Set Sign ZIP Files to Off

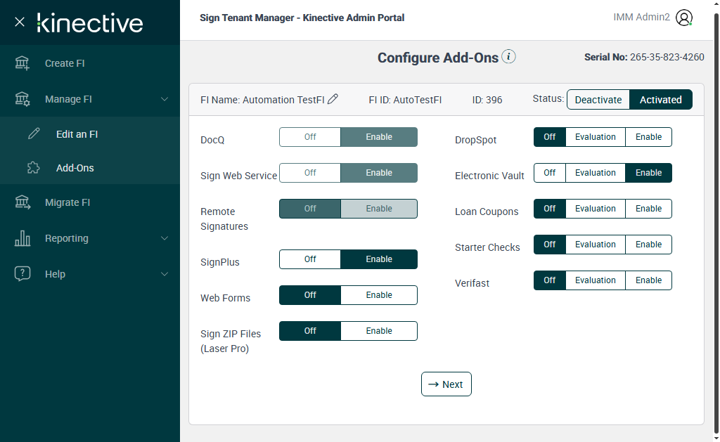click(x=310, y=330)
